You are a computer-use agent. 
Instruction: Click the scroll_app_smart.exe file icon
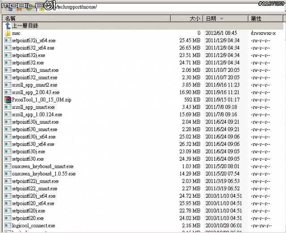(8, 107)
